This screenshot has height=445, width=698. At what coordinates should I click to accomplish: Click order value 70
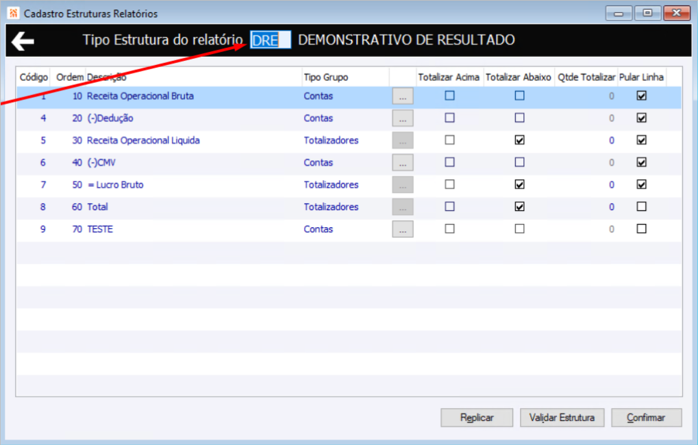[77, 229]
